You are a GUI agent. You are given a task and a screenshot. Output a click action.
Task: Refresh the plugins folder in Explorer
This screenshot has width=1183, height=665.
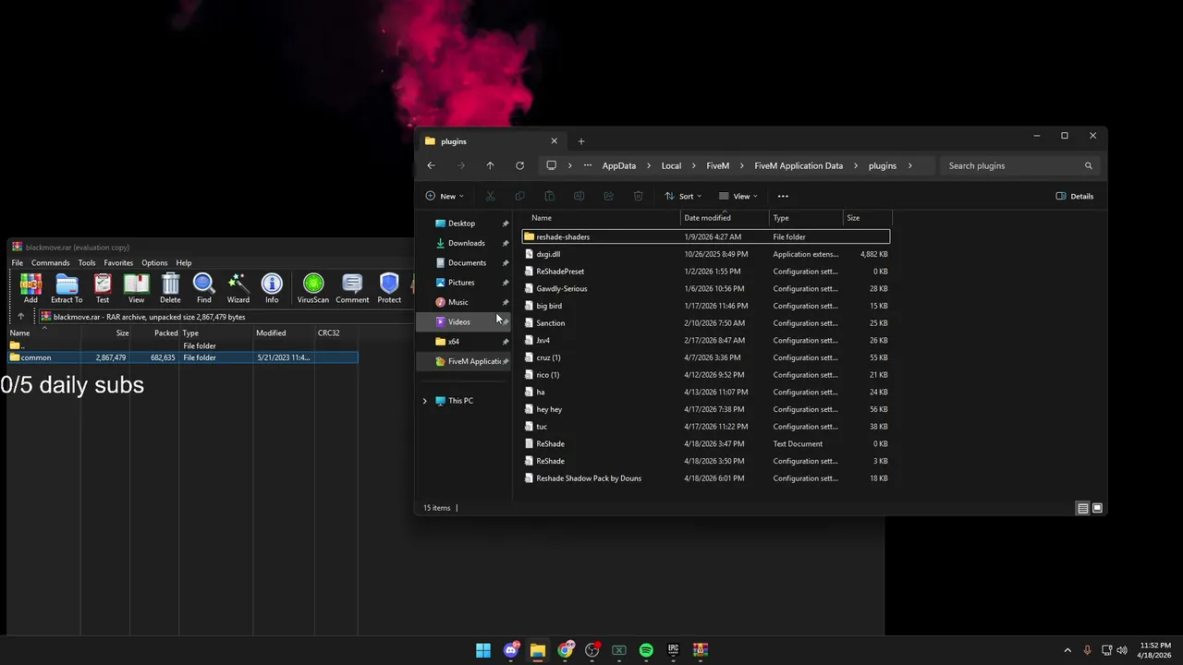[x=519, y=165]
